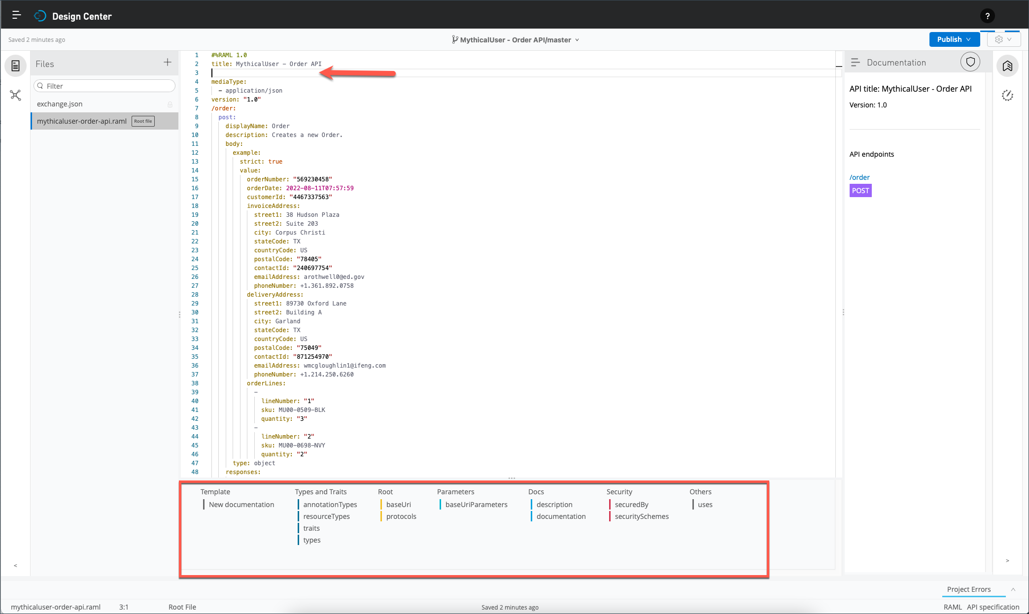Open the mocking service gauge icon

(x=1007, y=96)
